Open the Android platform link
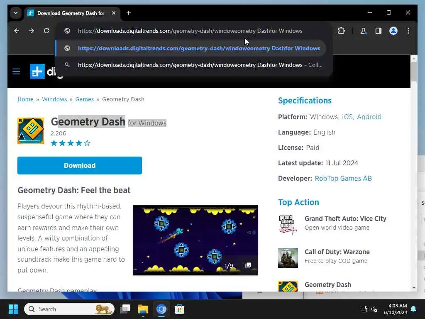This screenshot has height=319, width=425. coord(369,117)
